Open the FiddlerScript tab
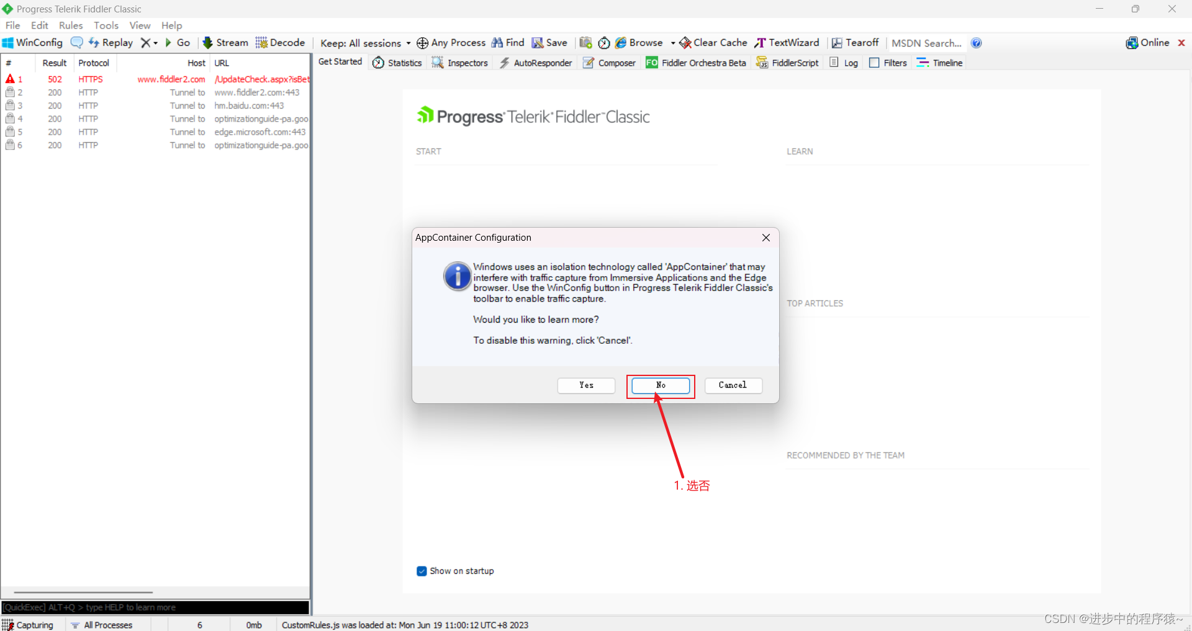1192x631 pixels. [787, 63]
